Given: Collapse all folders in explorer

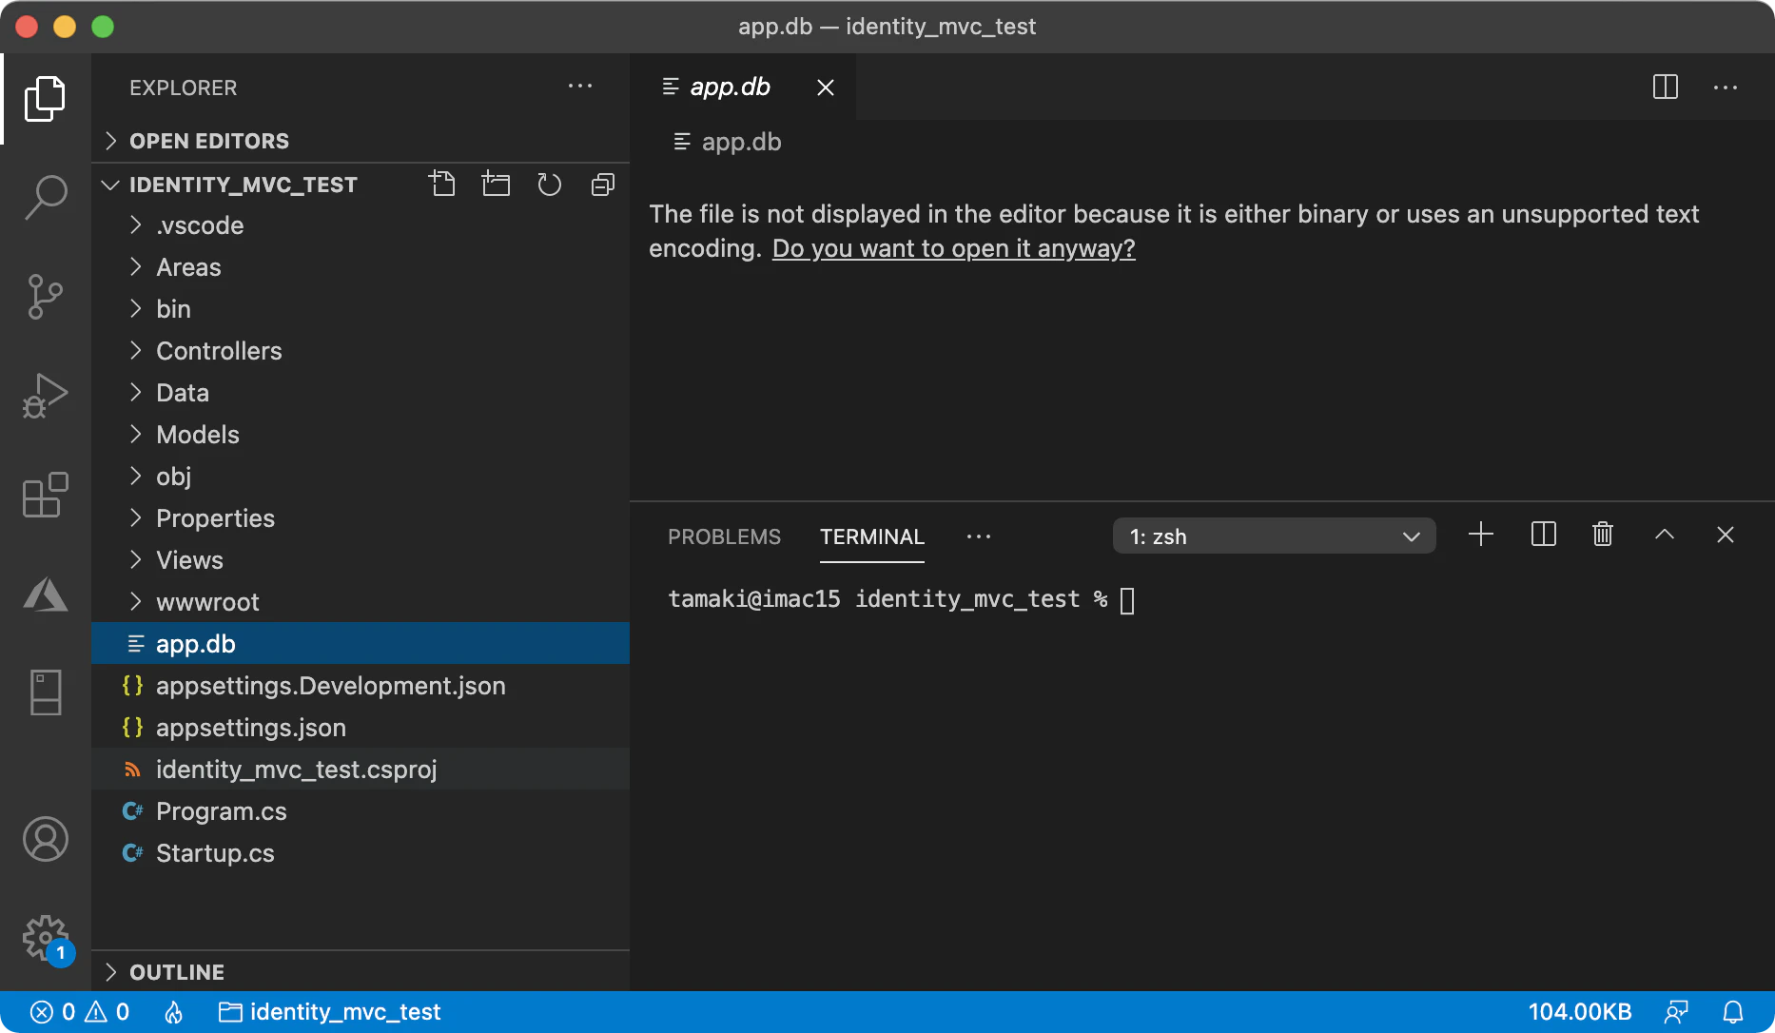Looking at the screenshot, I should (603, 184).
